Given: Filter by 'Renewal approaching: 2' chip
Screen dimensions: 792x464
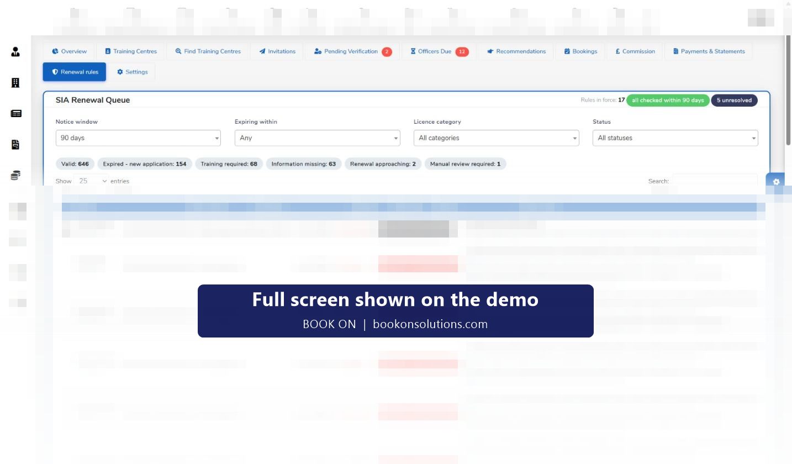Looking at the screenshot, I should (x=383, y=164).
